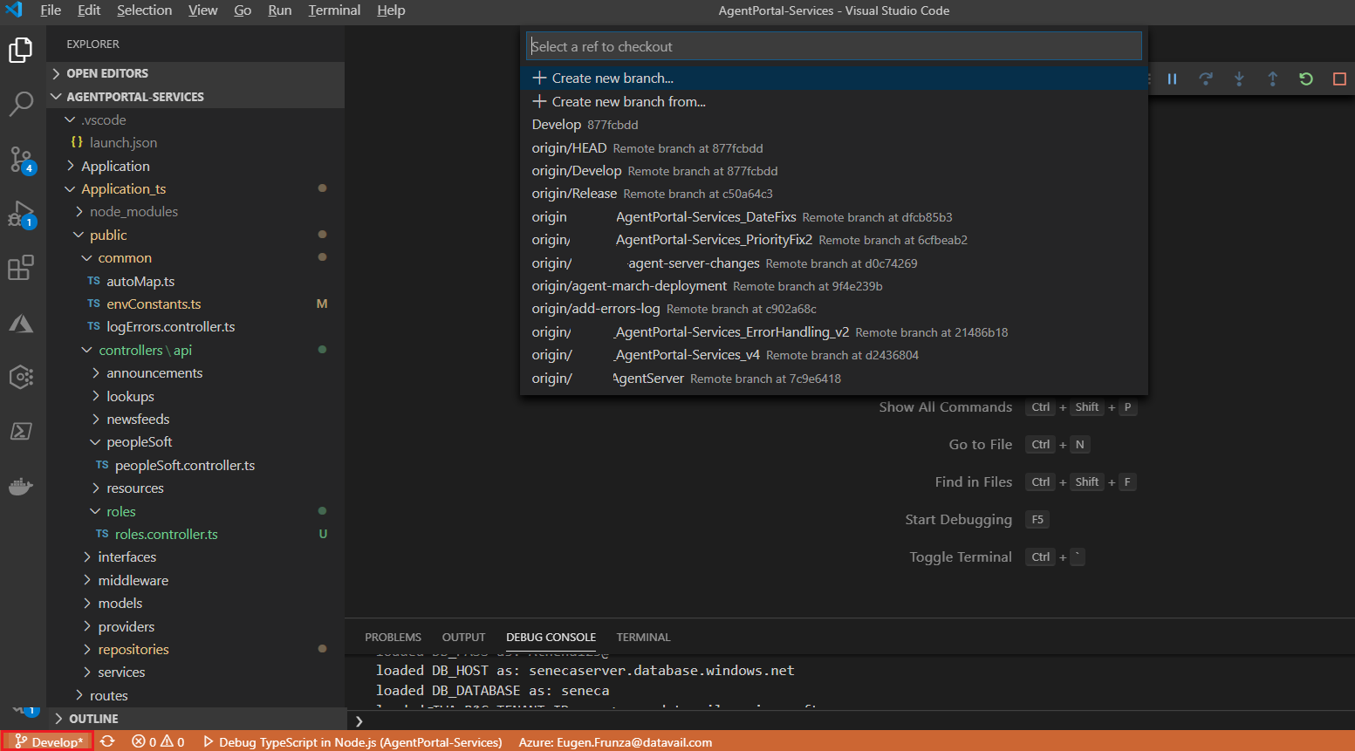Open the Edit menu
The image size is (1355, 751).
tap(89, 10)
